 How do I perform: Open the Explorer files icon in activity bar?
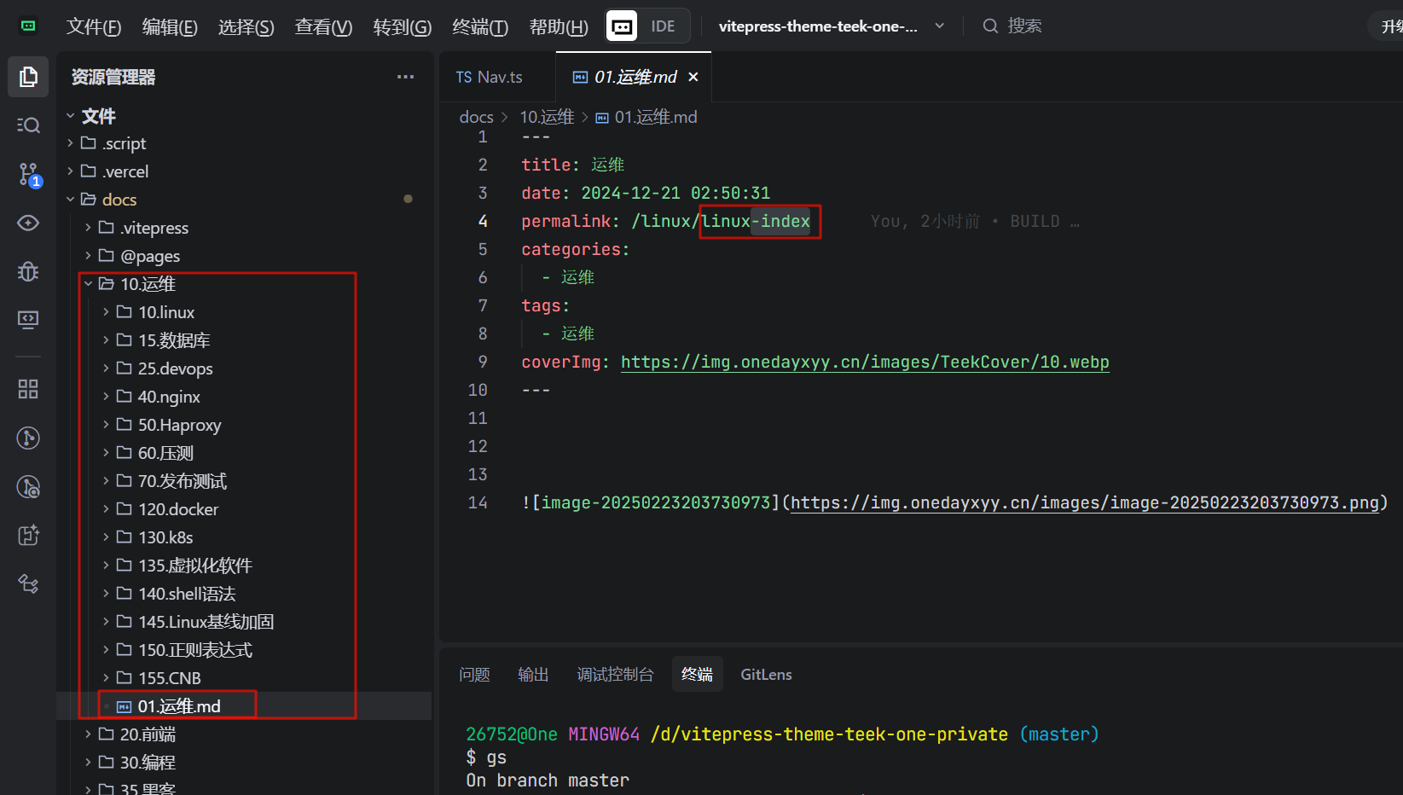coord(28,77)
